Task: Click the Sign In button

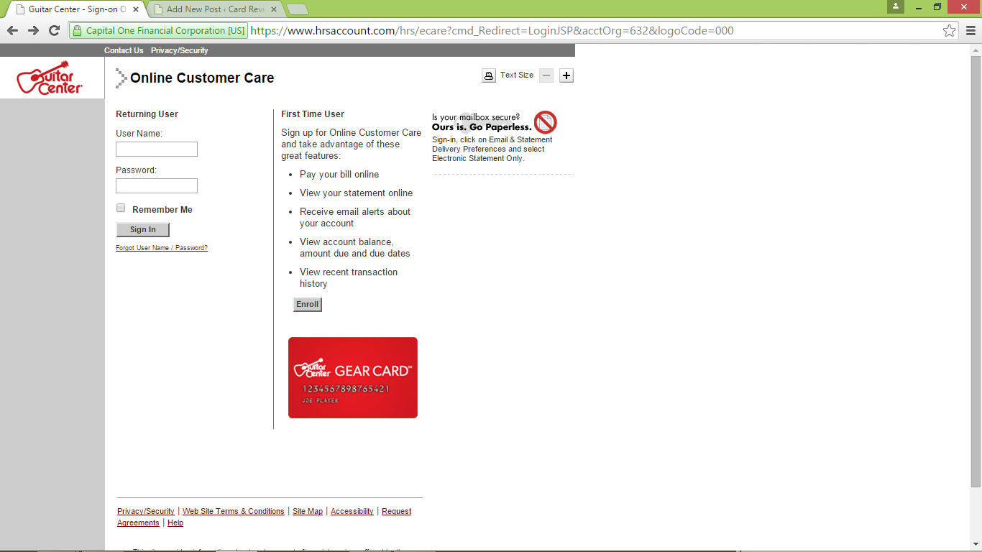Action: point(143,229)
